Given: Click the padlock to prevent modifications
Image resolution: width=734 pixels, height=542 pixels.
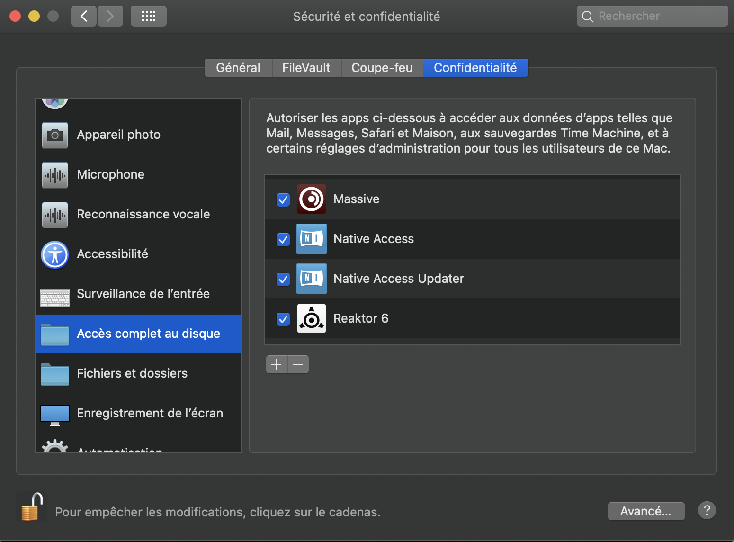Looking at the screenshot, I should [x=31, y=507].
